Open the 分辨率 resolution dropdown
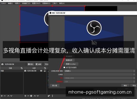 point(99,74)
